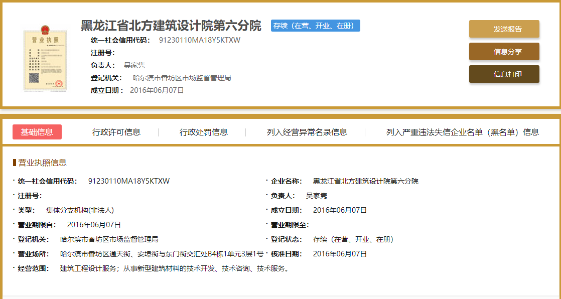
Task: Click the 营业期限至 label
Action: tap(290, 225)
